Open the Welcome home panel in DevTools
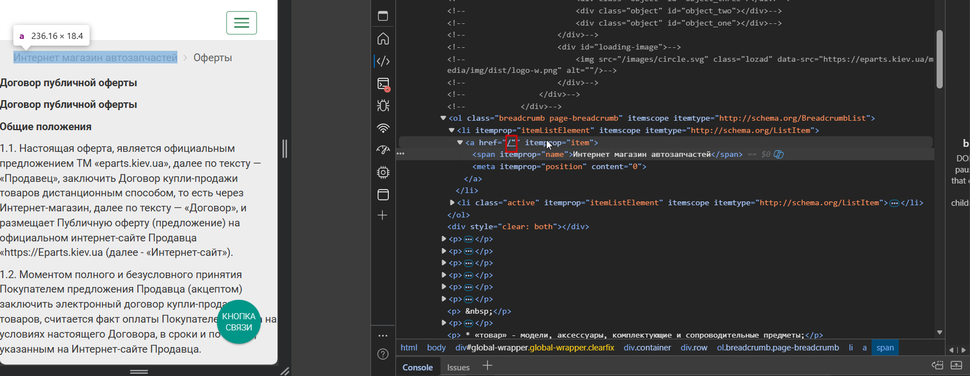This screenshot has width=970, height=376. click(383, 39)
